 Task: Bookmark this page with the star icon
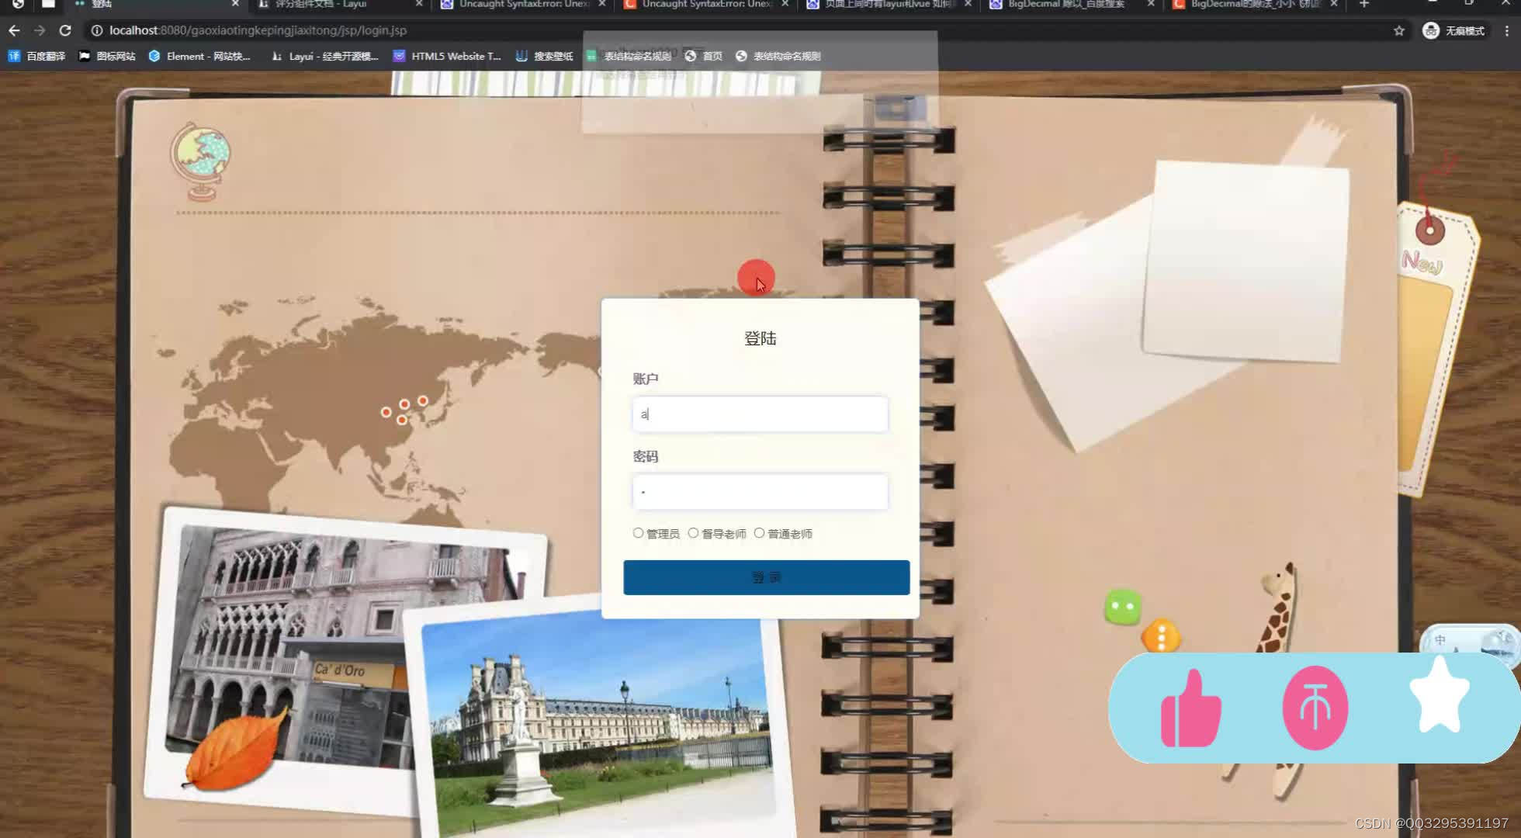tap(1399, 30)
